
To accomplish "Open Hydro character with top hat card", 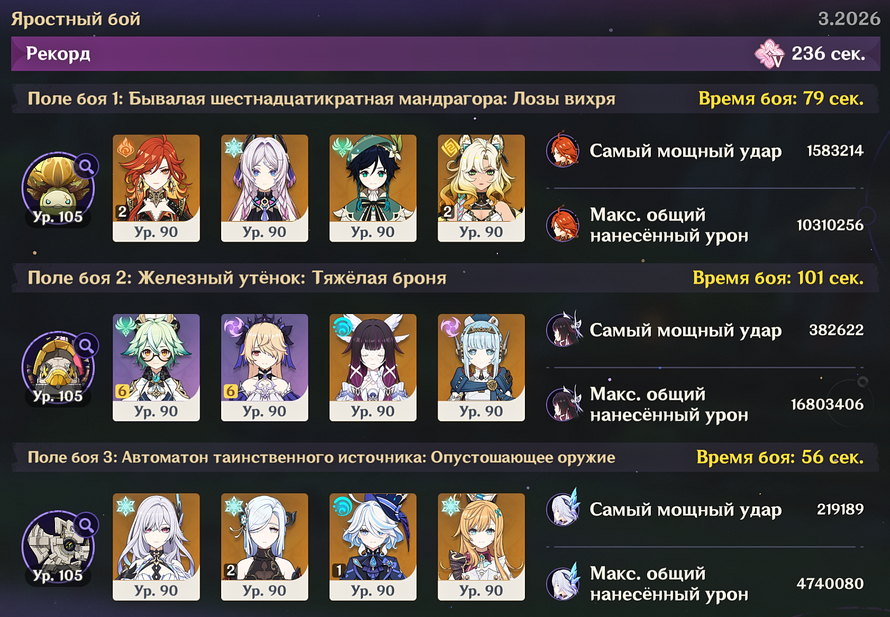I will [x=373, y=547].
